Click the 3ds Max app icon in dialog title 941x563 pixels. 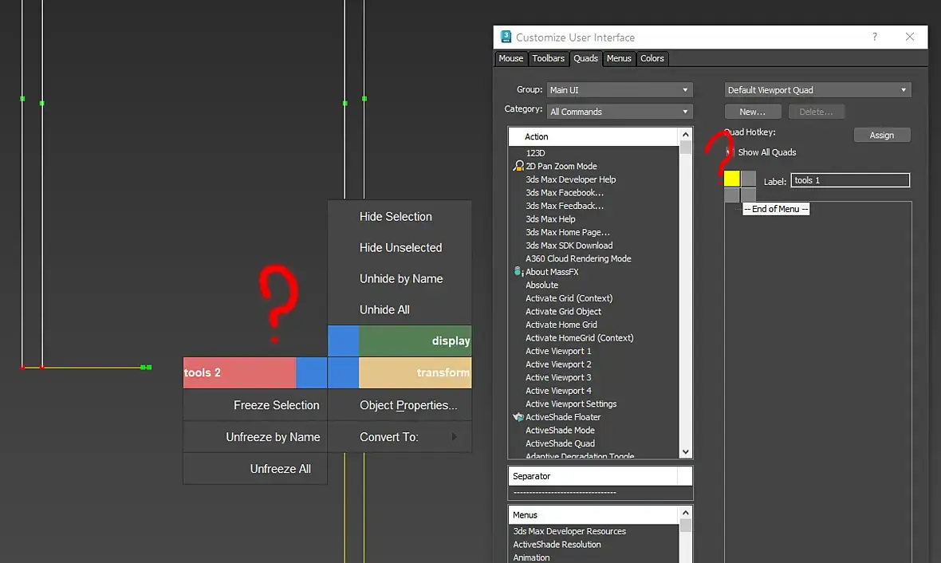click(x=506, y=37)
